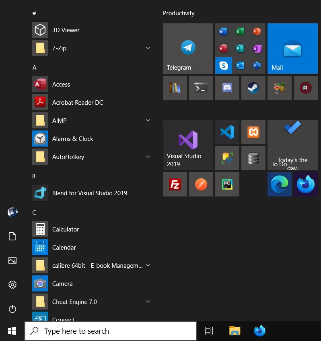Launch OneNote from the Office tile group
The height and width of the screenshot is (341, 321).
pos(257,48)
